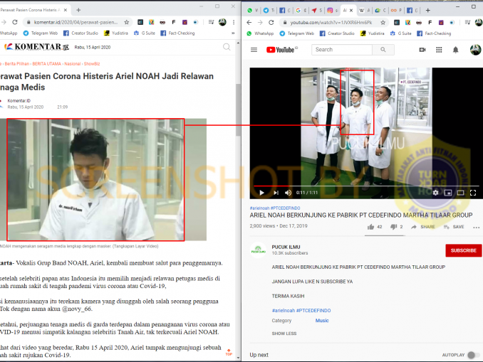
Task: Open new tab in Komentar window
Action: (x=78, y=10)
